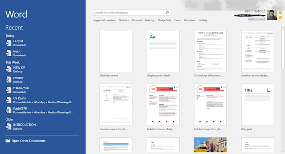Select Industry suggested search

pos(150,20)
